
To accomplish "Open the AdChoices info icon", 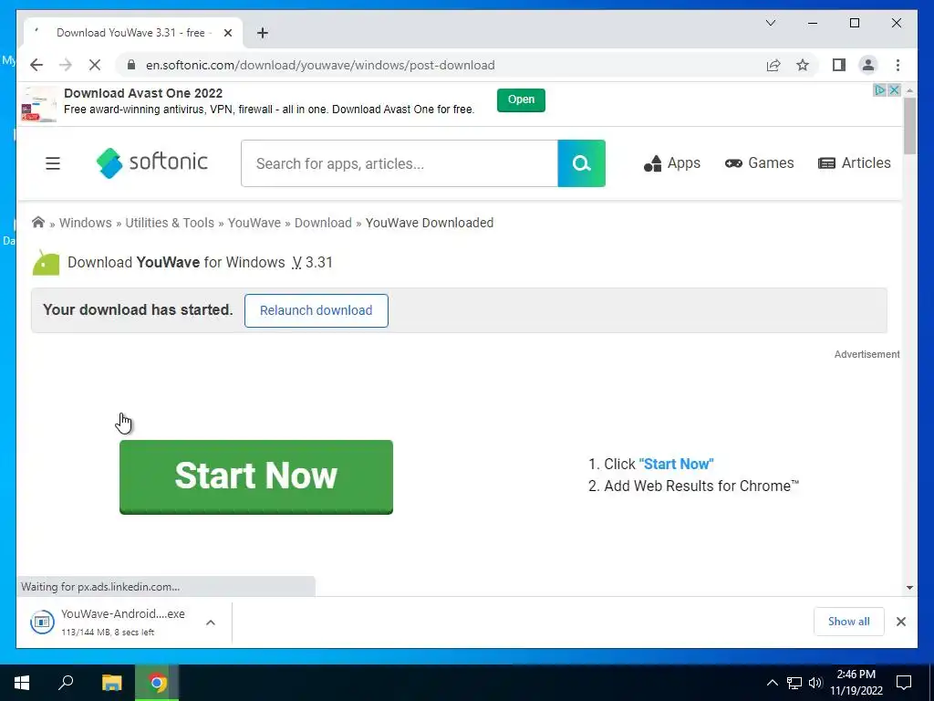I will pos(879,90).
